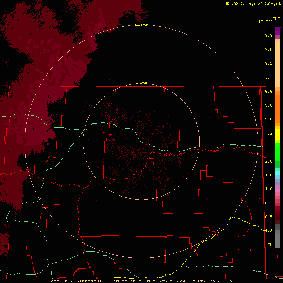Click the 50 NMI range ring label
This screenshot has height=283, width=283.
click(x=141, y=83)
